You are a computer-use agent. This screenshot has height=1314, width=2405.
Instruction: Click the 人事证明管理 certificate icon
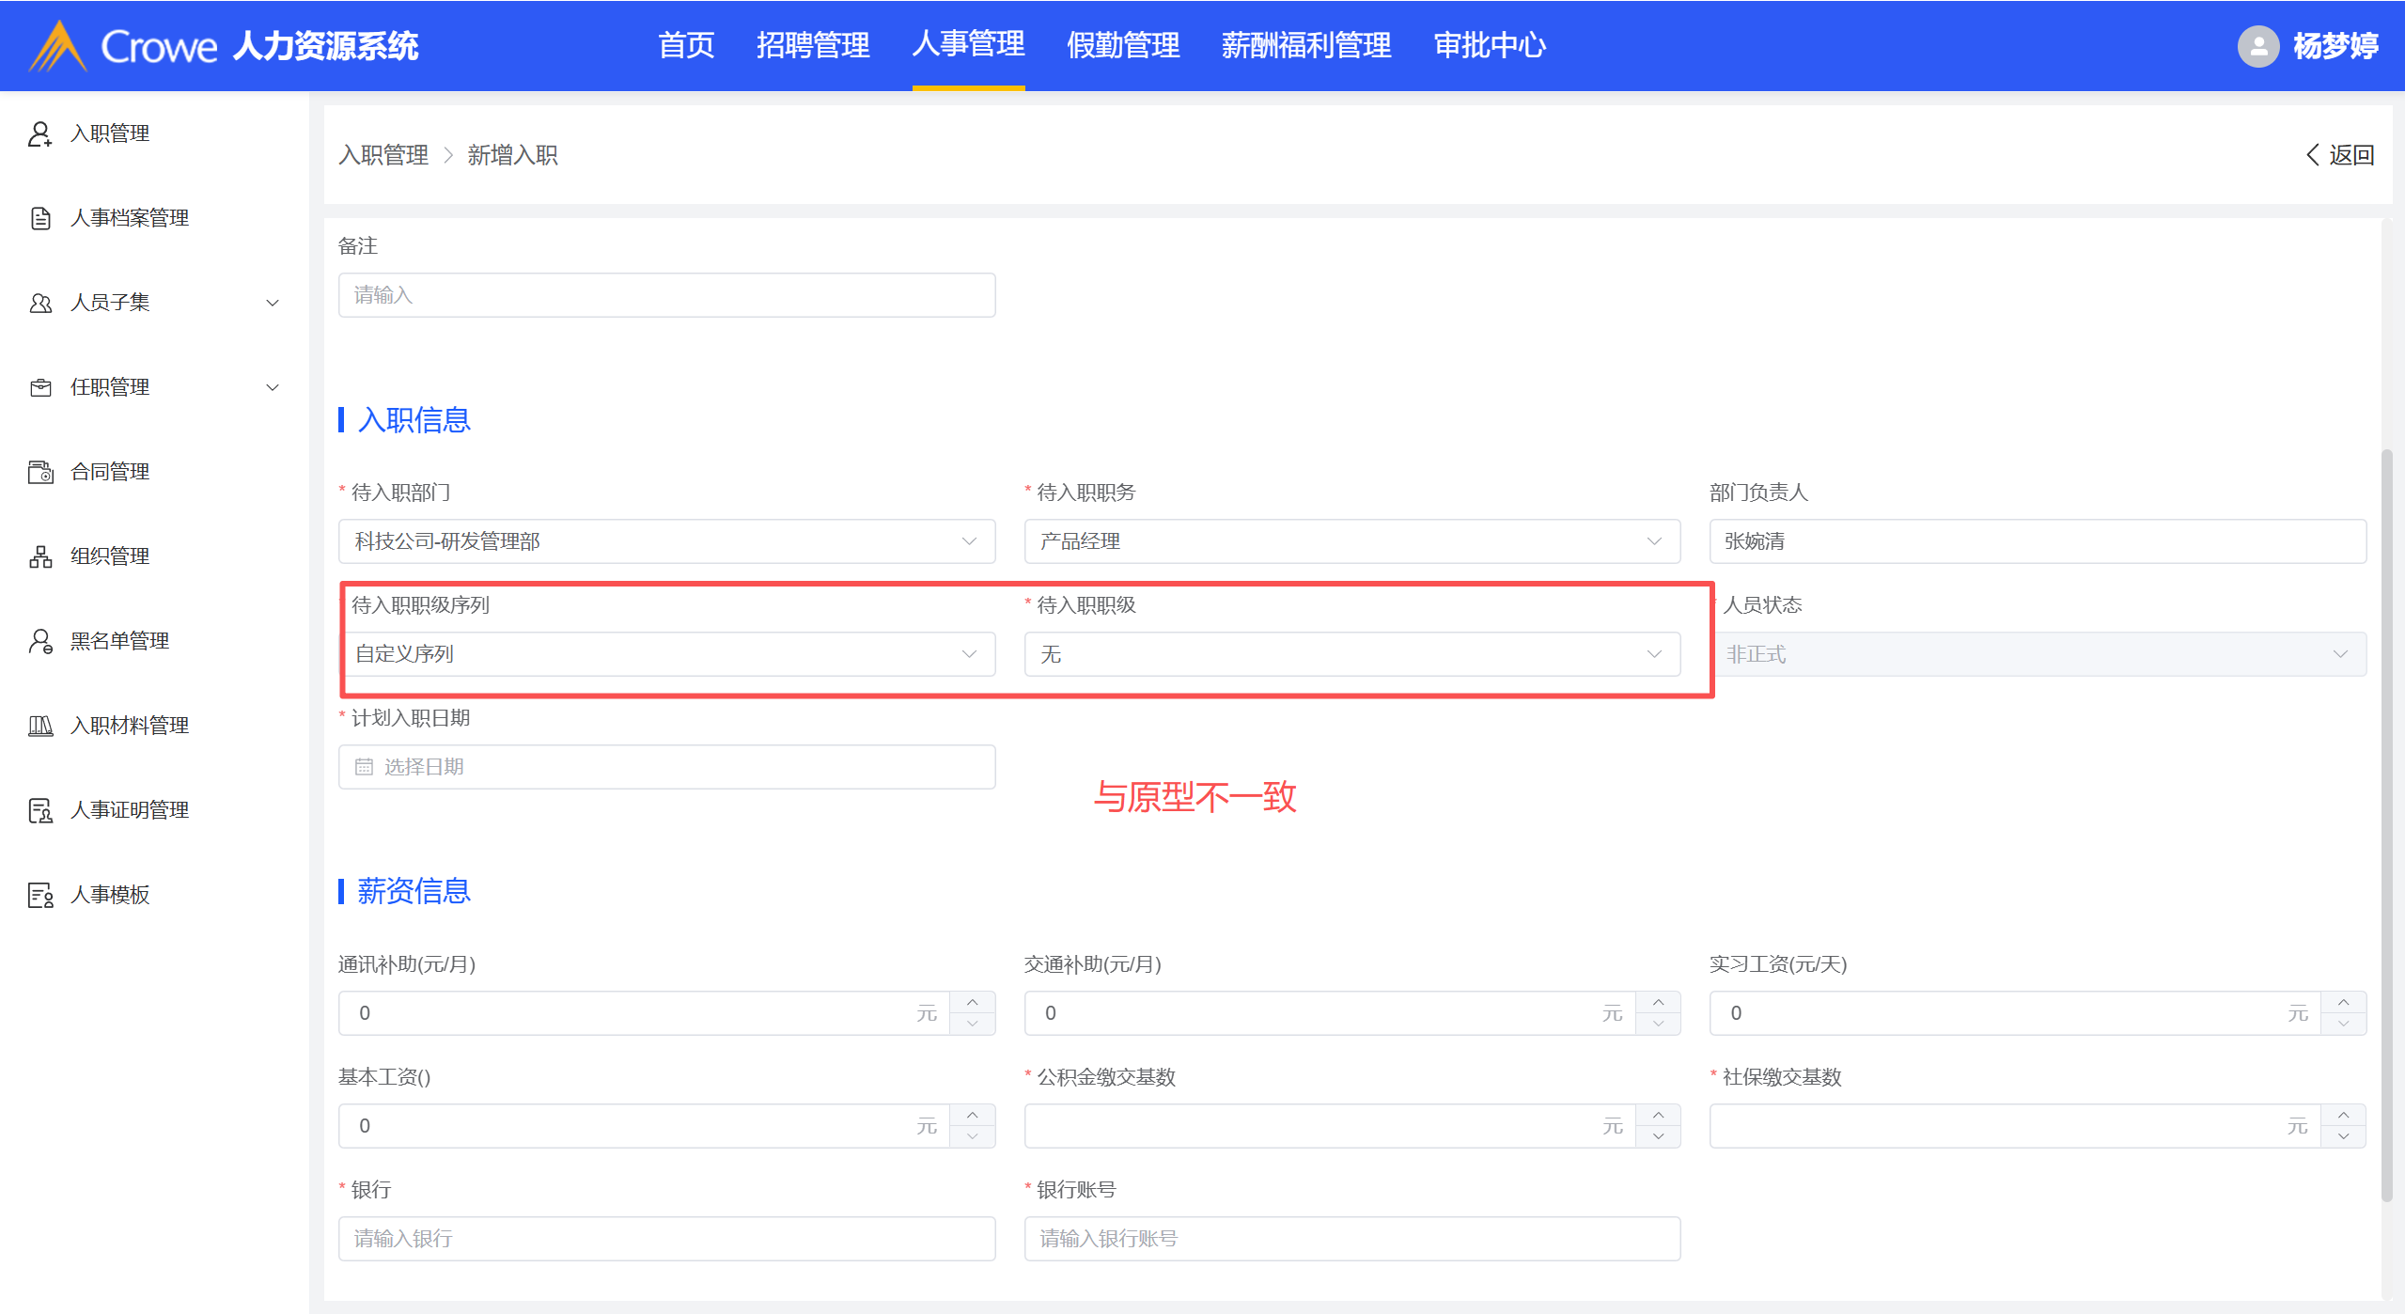40,810
